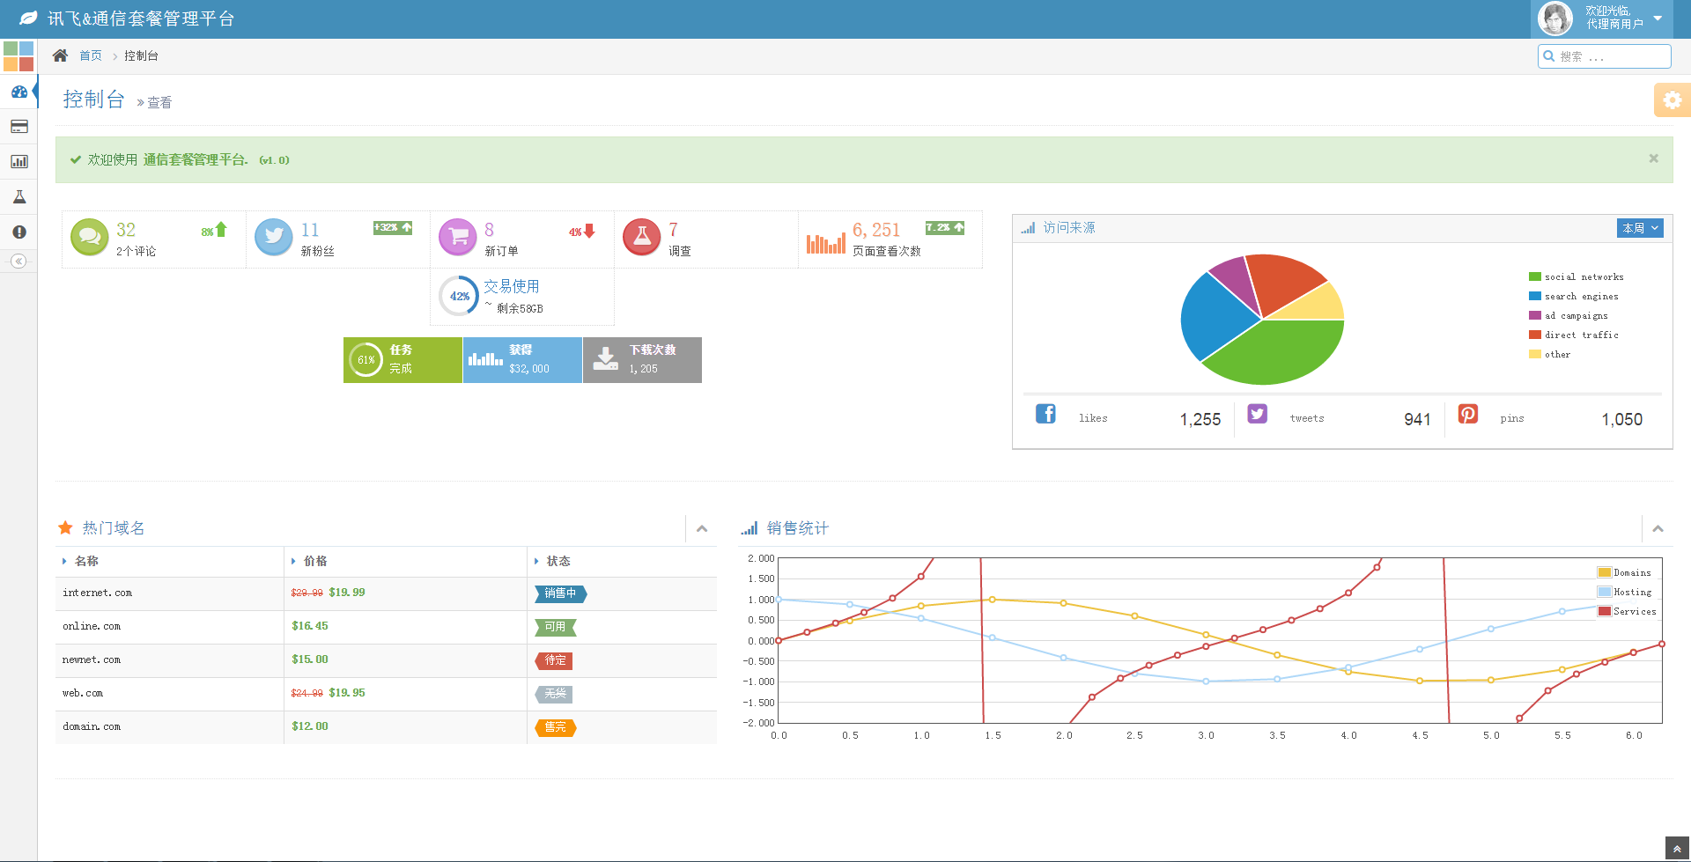Click the 售完 status label
Image resolution: width=1691 pixels, height=862 pixels.
tap(555, 727)
